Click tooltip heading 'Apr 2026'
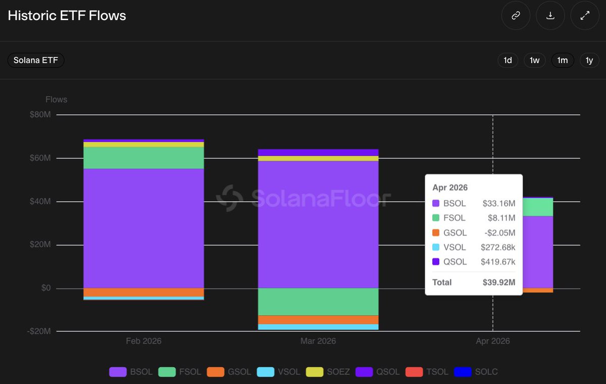Viewport: 606px width, 384px height. (450, 187)
